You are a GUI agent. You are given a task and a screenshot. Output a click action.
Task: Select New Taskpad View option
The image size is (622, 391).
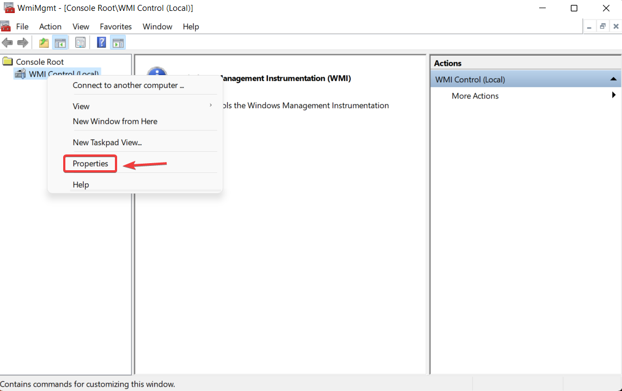[107, 142]
